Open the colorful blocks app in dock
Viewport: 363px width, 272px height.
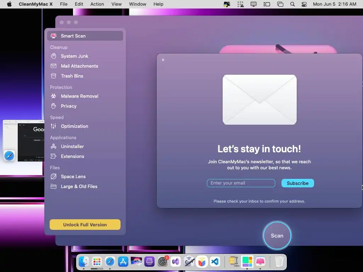click(x=247, y=262)
